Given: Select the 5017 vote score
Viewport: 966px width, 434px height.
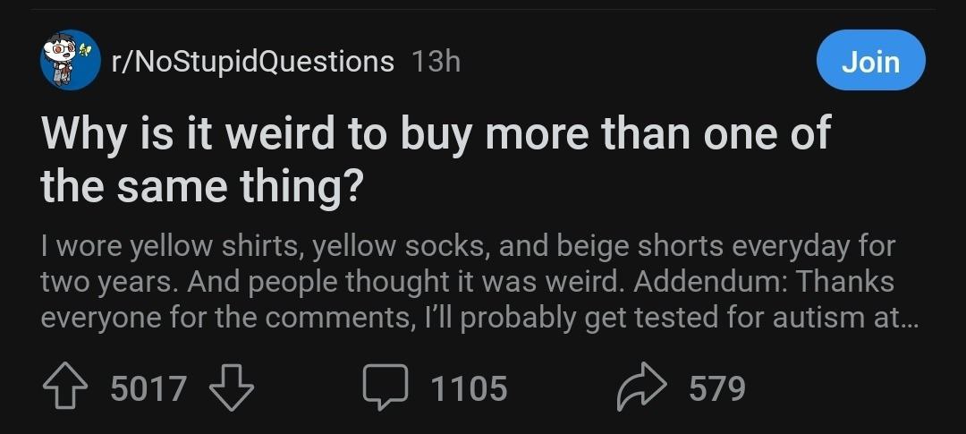Looking at the screenshot, I should [x=149, y=388].
